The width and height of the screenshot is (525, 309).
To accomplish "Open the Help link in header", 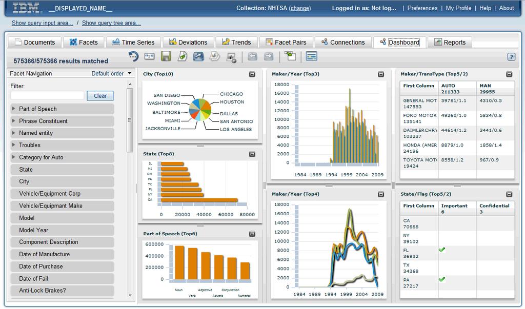I will coord(485,8).
